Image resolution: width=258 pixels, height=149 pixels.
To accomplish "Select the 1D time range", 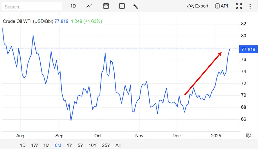I will [23, 145].
